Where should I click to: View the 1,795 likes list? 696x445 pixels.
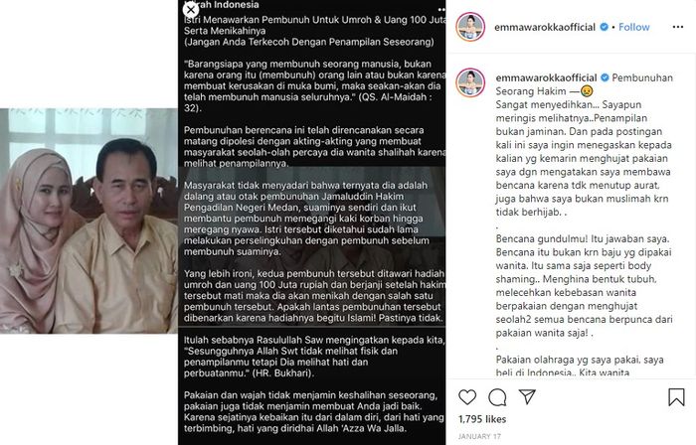482,419
